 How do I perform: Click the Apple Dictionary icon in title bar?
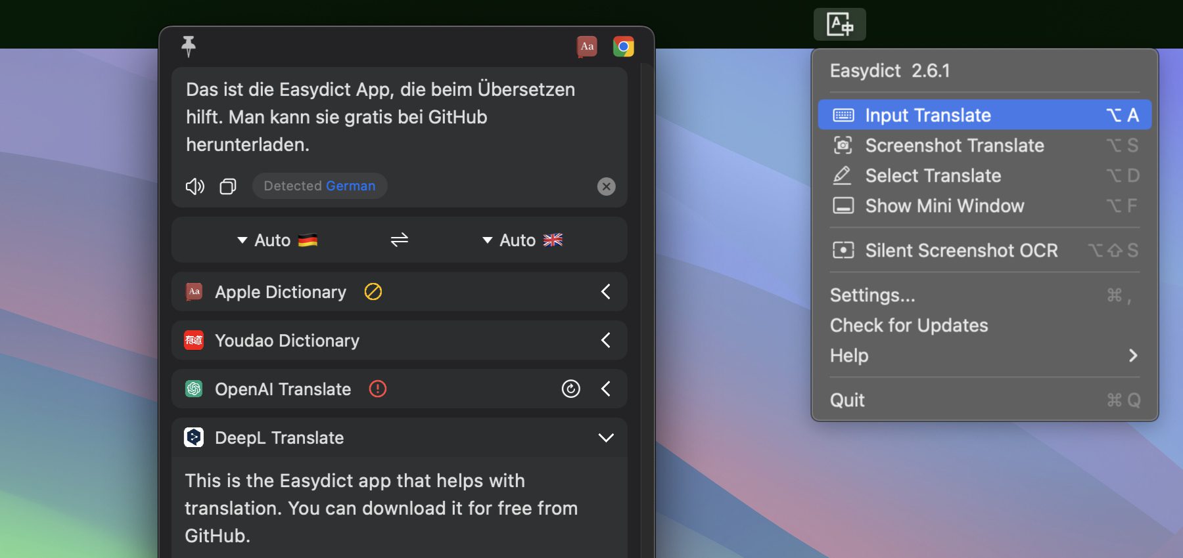click(587, 47)
